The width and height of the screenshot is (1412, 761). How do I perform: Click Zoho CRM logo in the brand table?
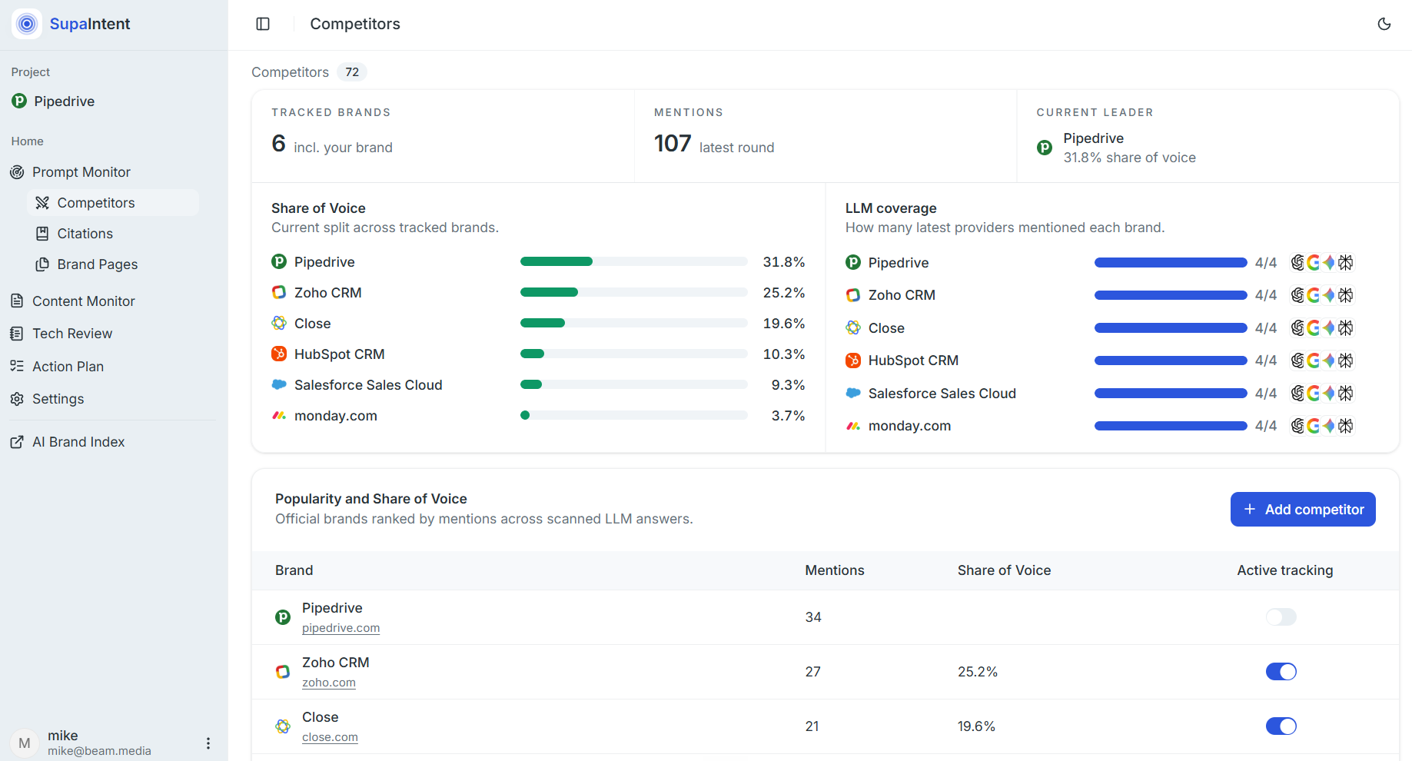[283, 672]
